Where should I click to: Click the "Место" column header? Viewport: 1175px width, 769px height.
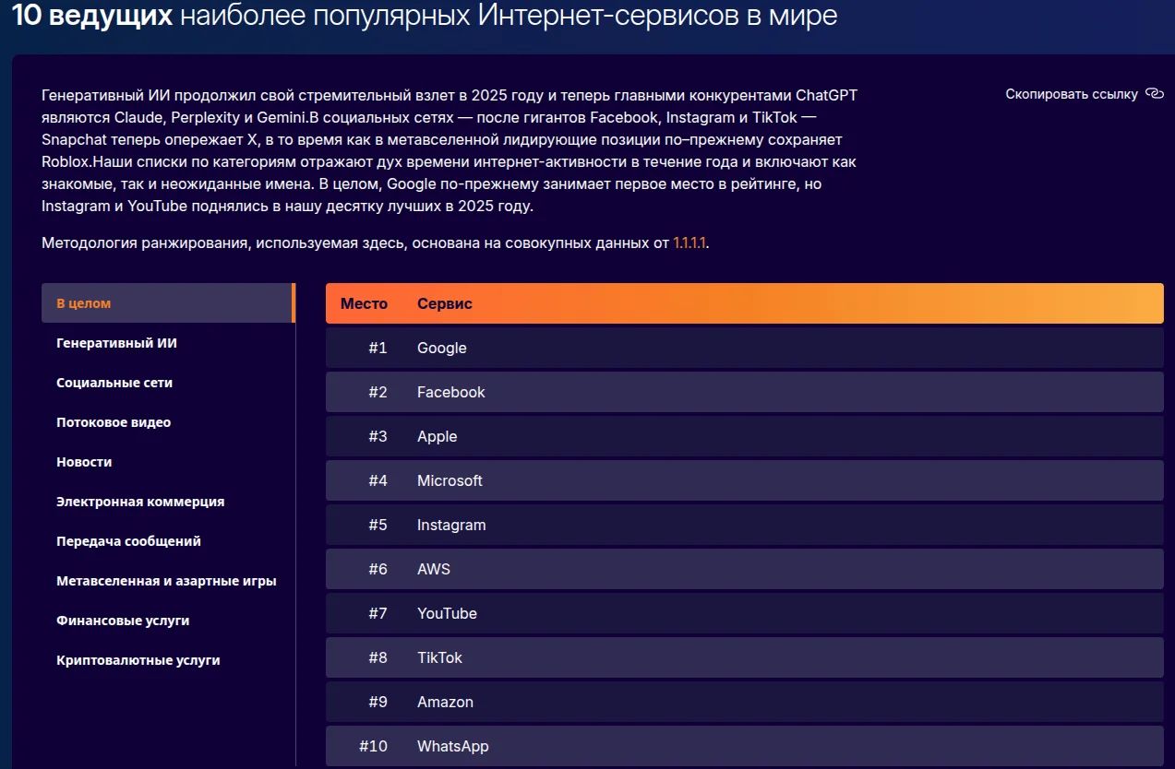[x=364, y=303]
